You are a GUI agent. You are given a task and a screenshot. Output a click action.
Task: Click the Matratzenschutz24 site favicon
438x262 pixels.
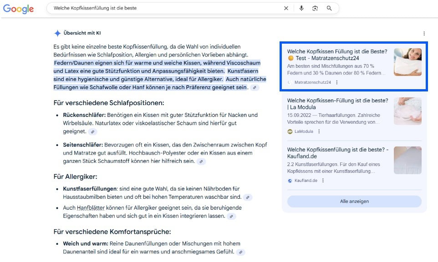[290, 82]
